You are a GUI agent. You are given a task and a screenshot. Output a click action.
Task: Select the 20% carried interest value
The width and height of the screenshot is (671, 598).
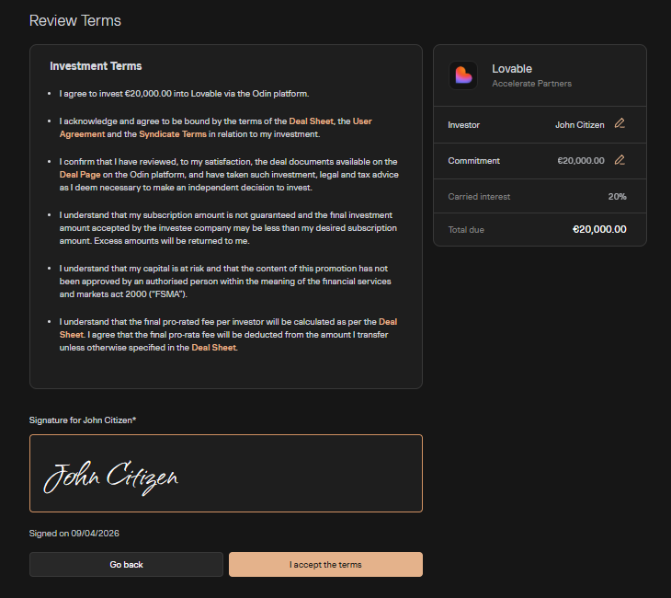click(x=617, y=196)
